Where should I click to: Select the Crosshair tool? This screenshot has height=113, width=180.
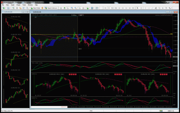(141, 8)
